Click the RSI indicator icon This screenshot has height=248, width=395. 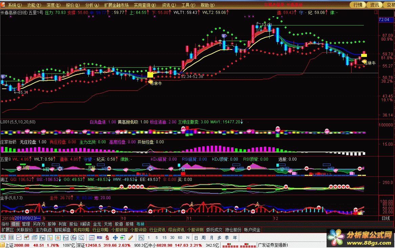(x=100, y=238)
